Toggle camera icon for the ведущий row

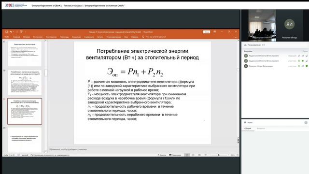click(303, 56)
